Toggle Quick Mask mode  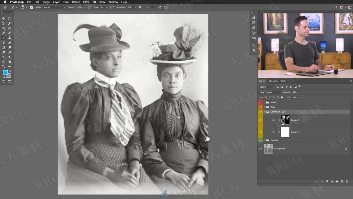click(4, 82)
